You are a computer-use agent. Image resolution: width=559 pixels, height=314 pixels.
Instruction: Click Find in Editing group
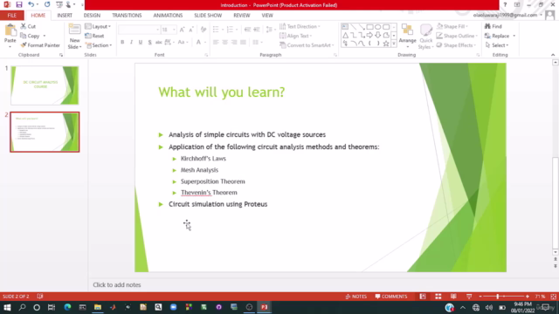tap(493, 26)
